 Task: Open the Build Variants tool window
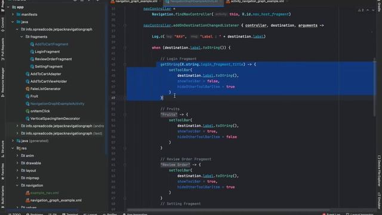pyautogui.click(x=2, y=196)
